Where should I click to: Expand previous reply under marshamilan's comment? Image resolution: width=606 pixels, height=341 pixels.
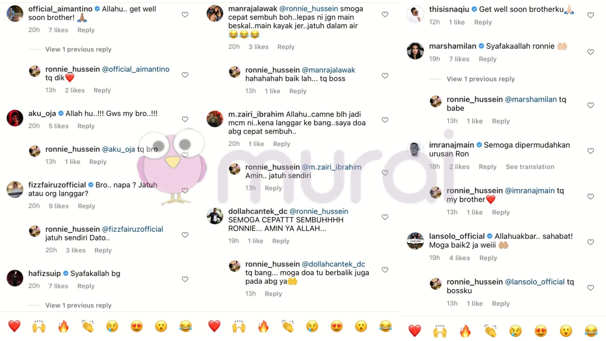pyautogui.click(x=480, y=79)
